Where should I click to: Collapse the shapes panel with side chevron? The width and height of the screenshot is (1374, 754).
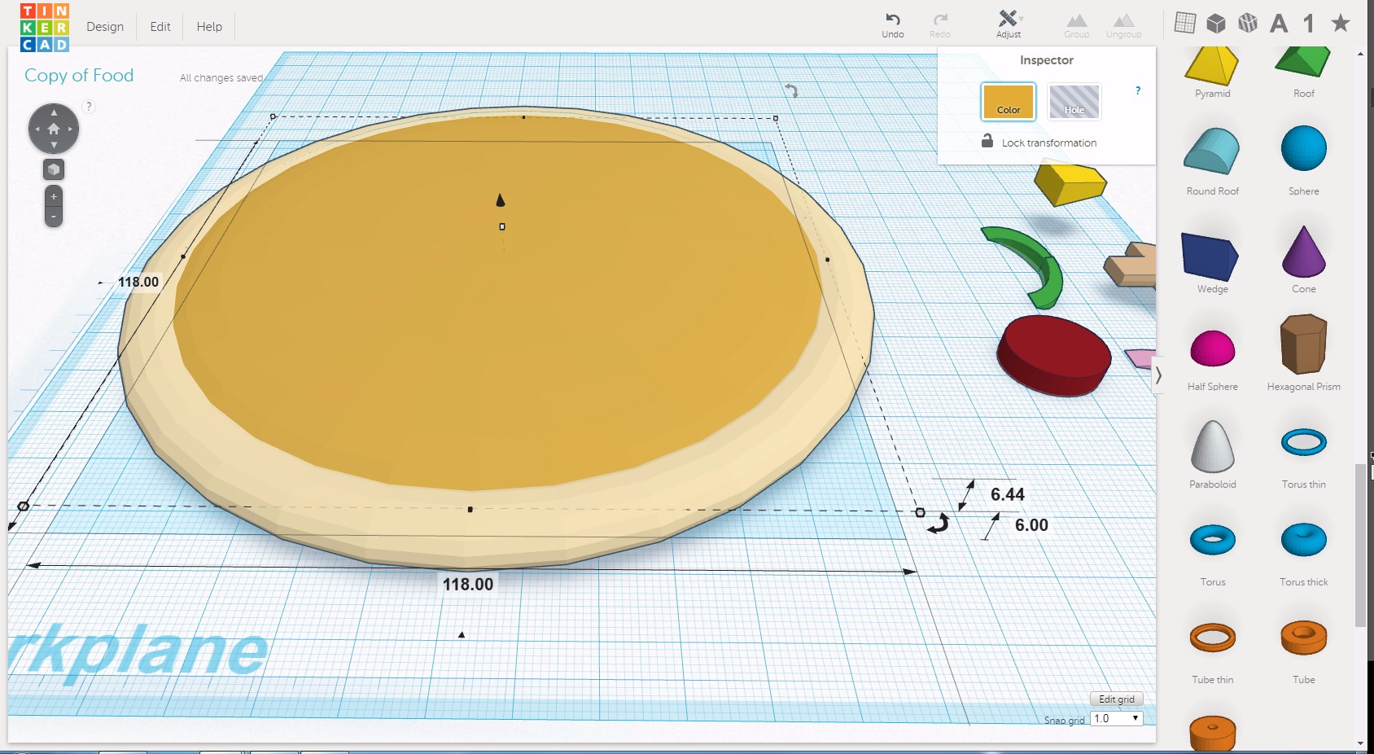pos(1158,376)
